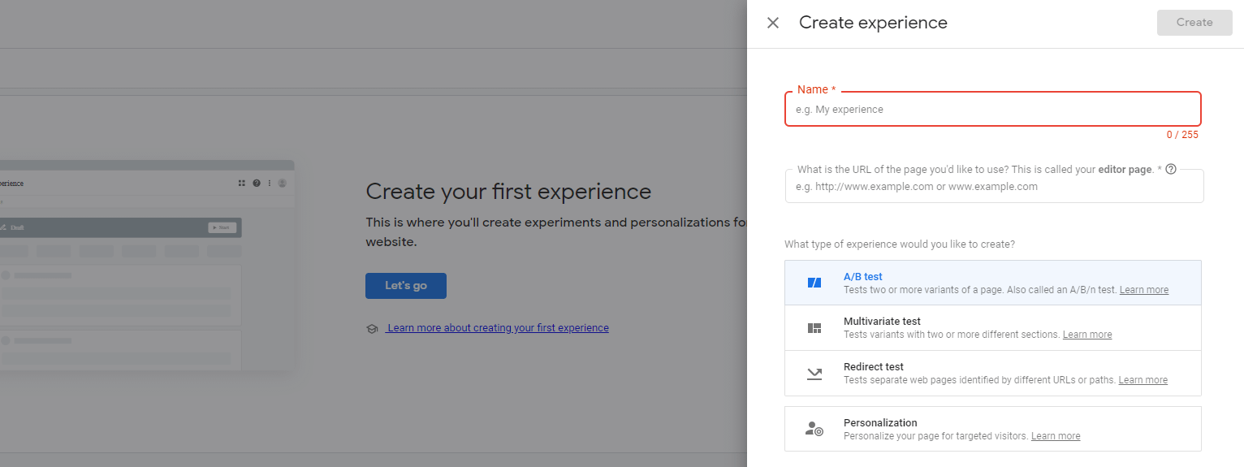Select the Personalization option

click(992, 429)
